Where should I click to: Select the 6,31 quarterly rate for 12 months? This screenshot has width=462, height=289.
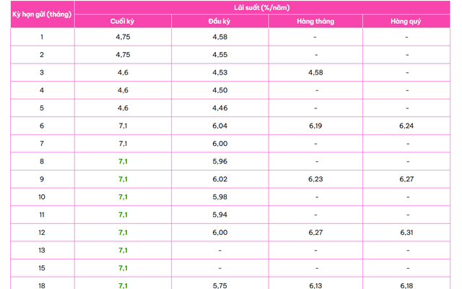[406, 233]
